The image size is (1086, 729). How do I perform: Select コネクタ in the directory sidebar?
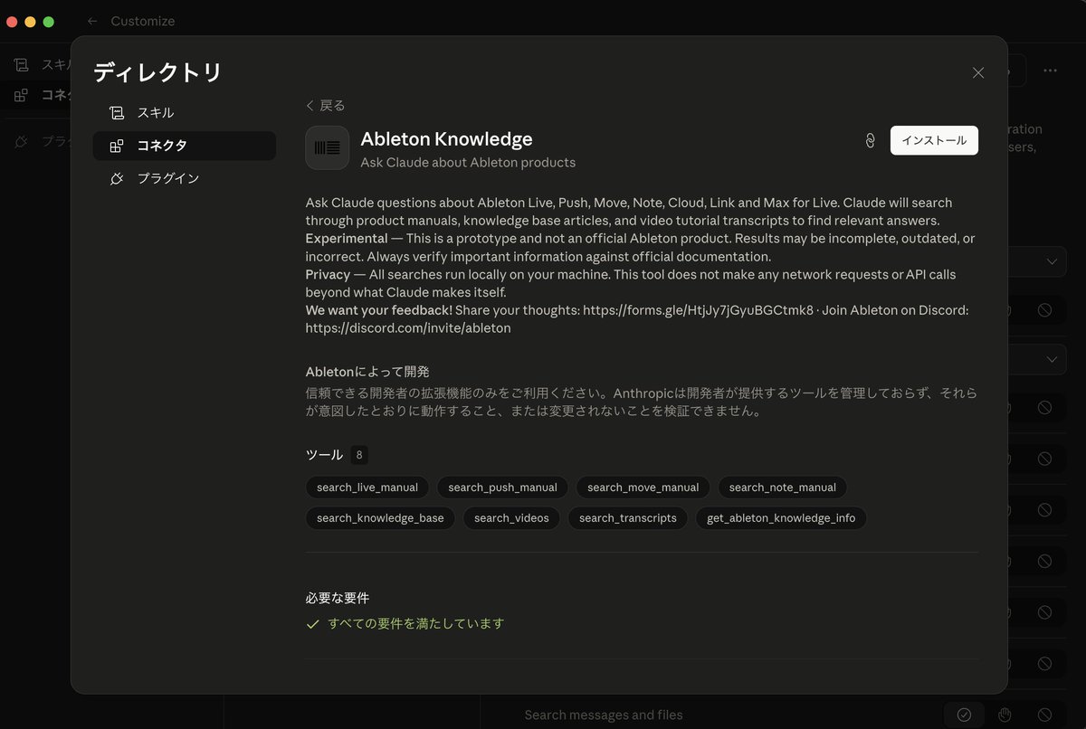[x=185, y=146]
